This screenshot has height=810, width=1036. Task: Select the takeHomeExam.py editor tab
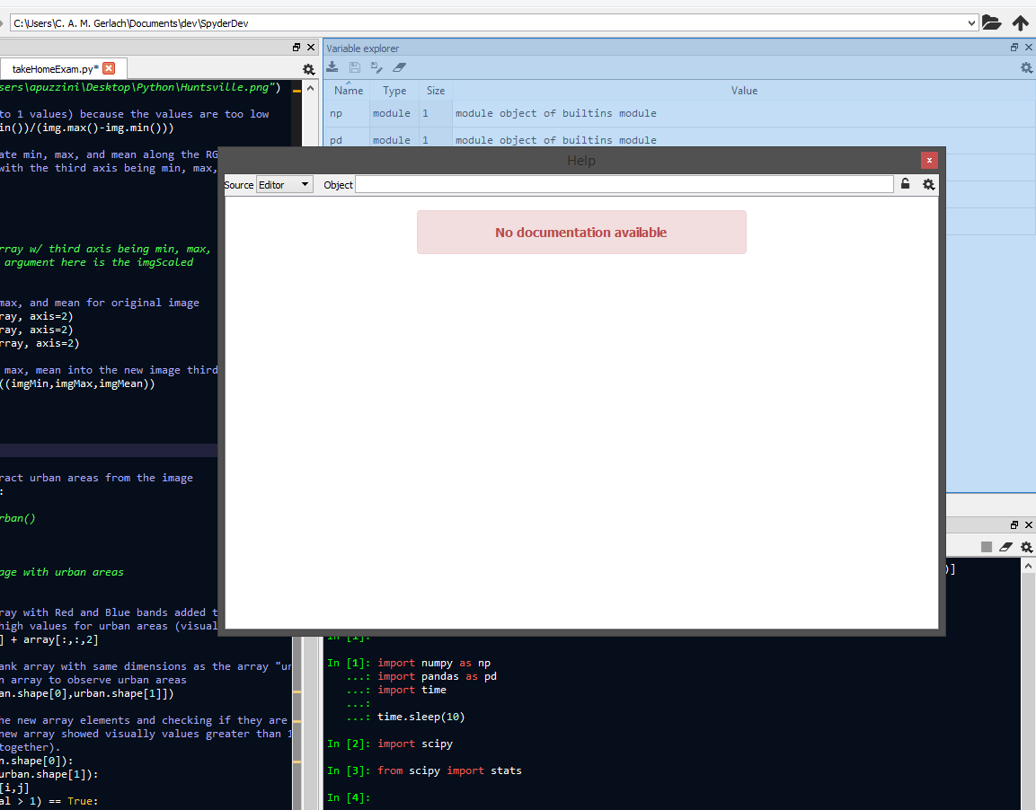point(54,67)
